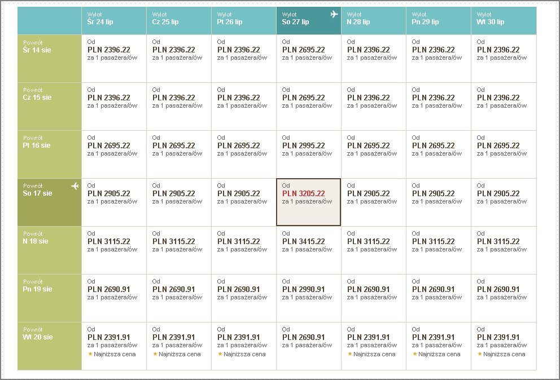Click the Najniższa cena star under Wt 30 lip
This screenshot has width=560, height=380.
point(480,354)
